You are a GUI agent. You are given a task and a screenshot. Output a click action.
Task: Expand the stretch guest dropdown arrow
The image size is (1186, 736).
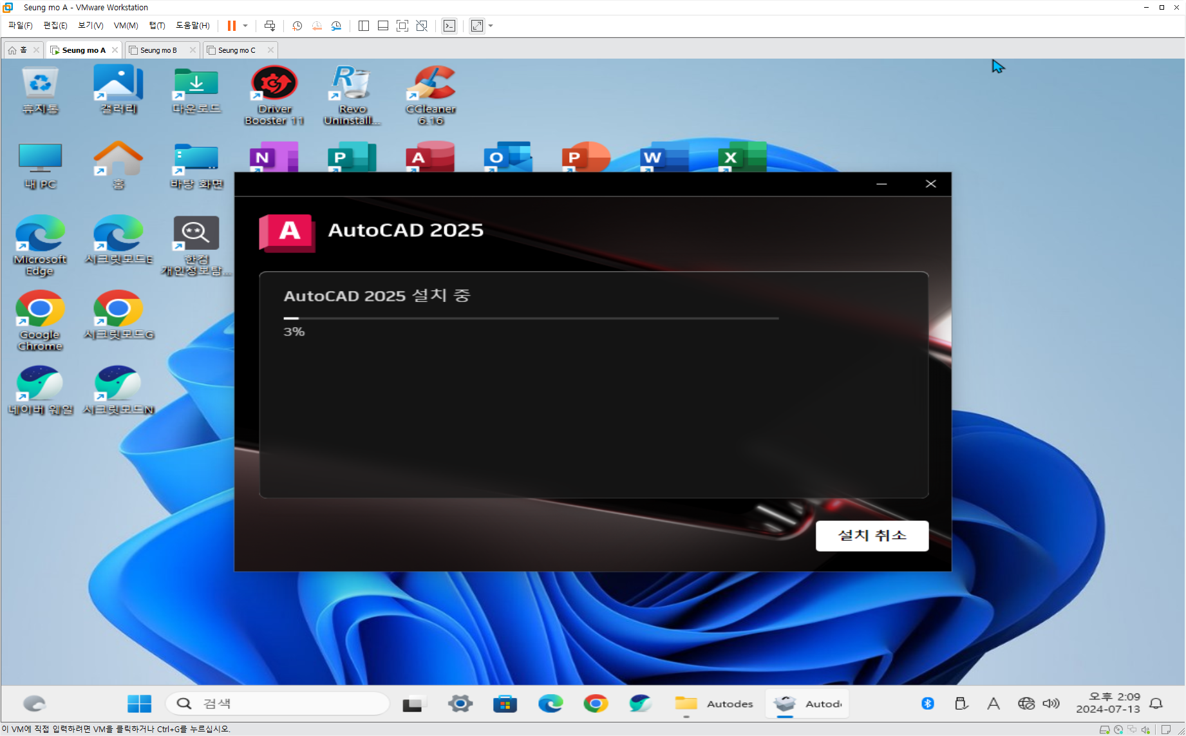click(x=491, y=26)
